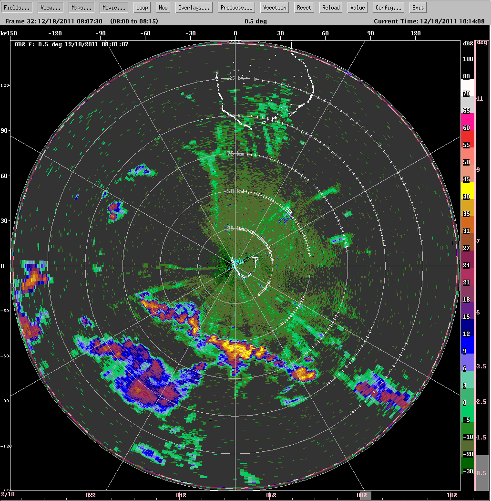Viewport: 491px width, 501px height.
Task: Open the Fields selection menu
Action: tap(17, 7)
